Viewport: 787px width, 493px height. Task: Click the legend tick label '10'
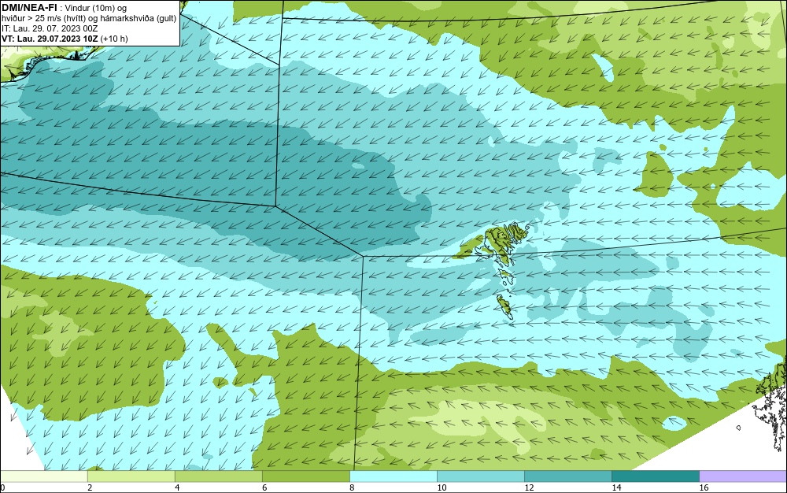coord(442,487)
